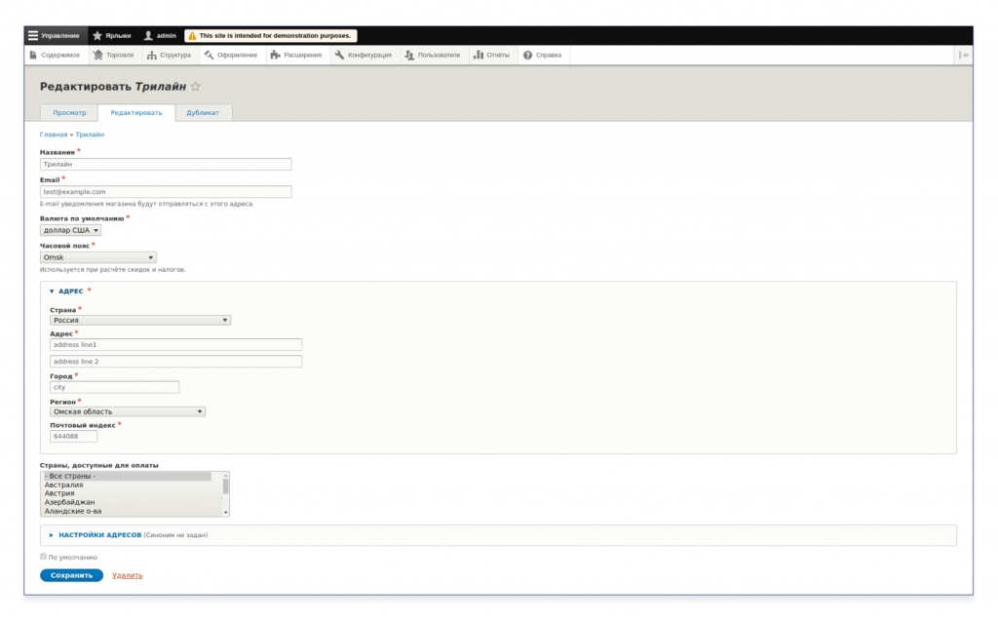Click Почтовый индекс field 644088
The image size is (998, 621).
click(x=73, y=437)
